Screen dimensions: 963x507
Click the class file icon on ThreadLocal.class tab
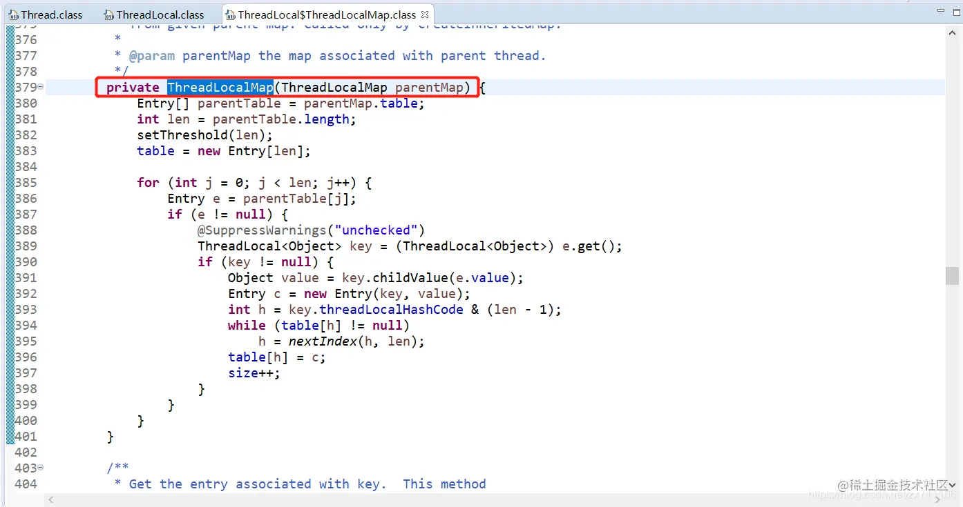[109, 14]
